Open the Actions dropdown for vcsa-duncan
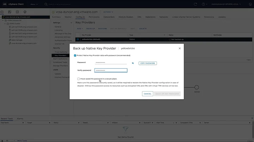 tap(108, 12)
